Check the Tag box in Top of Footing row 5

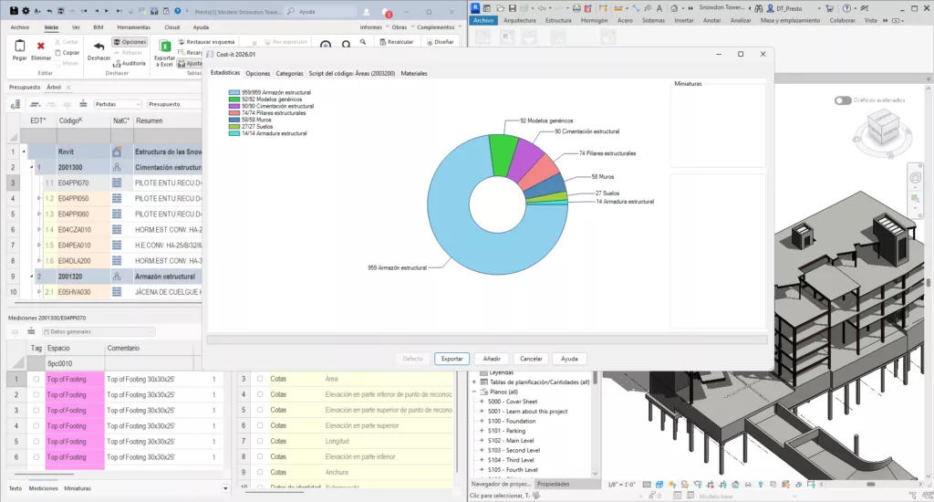(36, 441)
